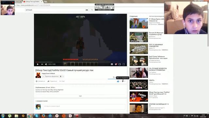
Task: Open 'Обзор Текстур-пака Faithful 32x32' thumbnail
Action: pyautogui.click(x=139, y=97)
